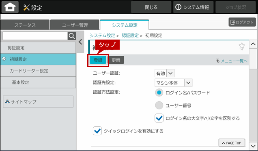Open ジョブ状況 job status
Image resolution: width=258 pixels, height=151 pixels.
pos(236,7)
